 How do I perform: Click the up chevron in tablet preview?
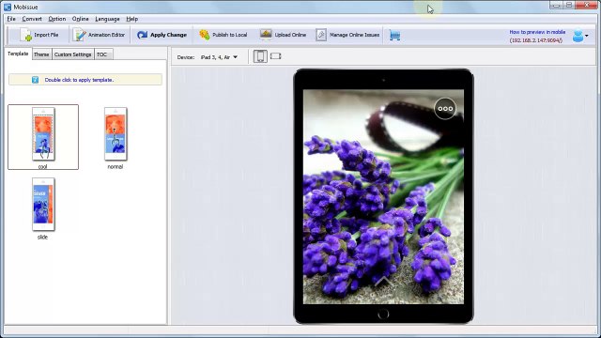pyautogui.click(x=383, y=282)
